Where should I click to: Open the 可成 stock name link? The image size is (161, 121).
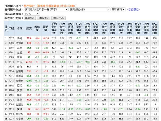(x=19, y=62)
